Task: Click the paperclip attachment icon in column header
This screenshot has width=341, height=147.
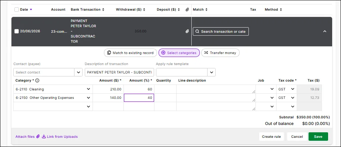Action: (187, 10)
